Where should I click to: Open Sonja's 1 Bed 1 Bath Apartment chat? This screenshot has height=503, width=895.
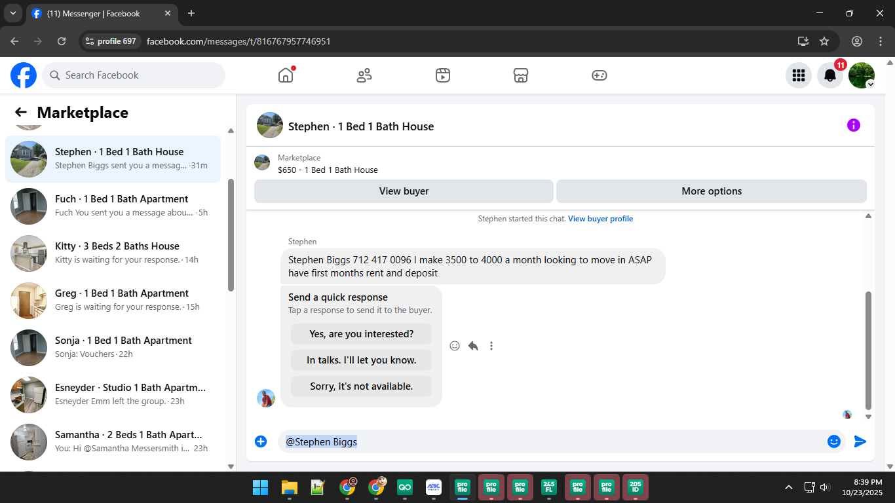(x=113, y=348)
